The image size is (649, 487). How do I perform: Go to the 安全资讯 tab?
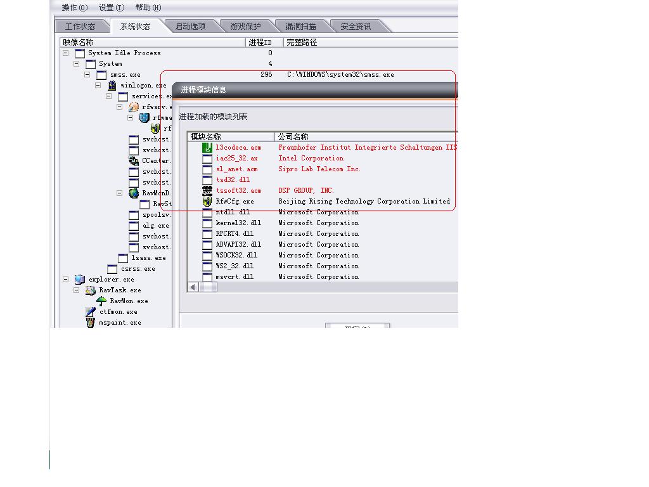pyautogui.click(x=356, y=27)
